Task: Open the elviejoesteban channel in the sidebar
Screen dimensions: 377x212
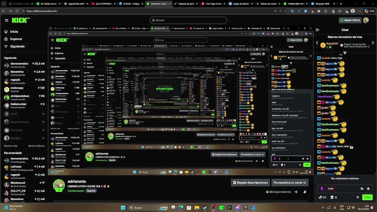Action: coord(24,97)
